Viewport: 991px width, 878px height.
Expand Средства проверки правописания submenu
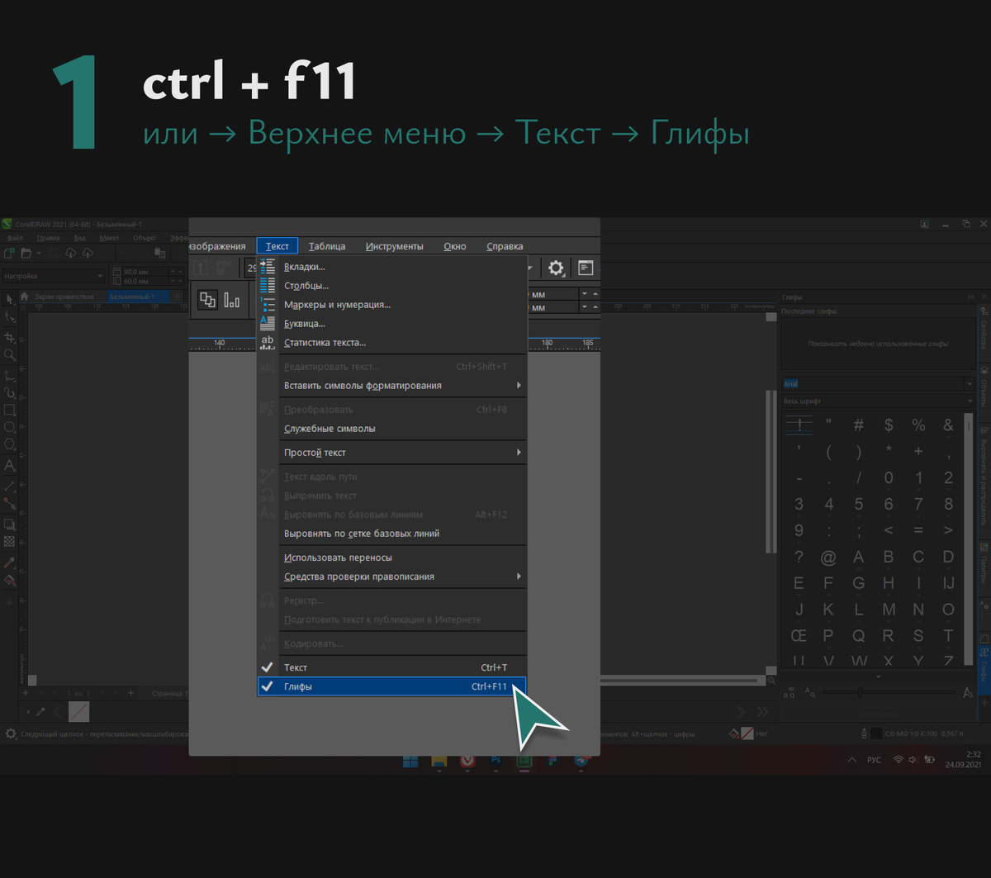click(x=391, y=577)
